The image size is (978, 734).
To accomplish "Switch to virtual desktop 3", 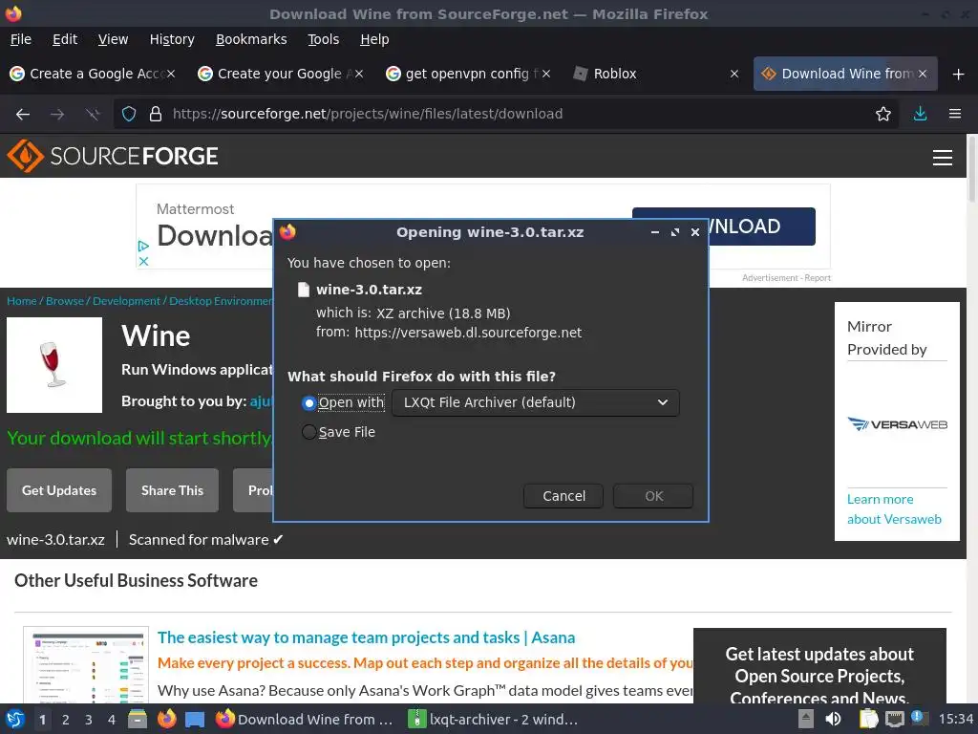I will [x=89, y=720].
